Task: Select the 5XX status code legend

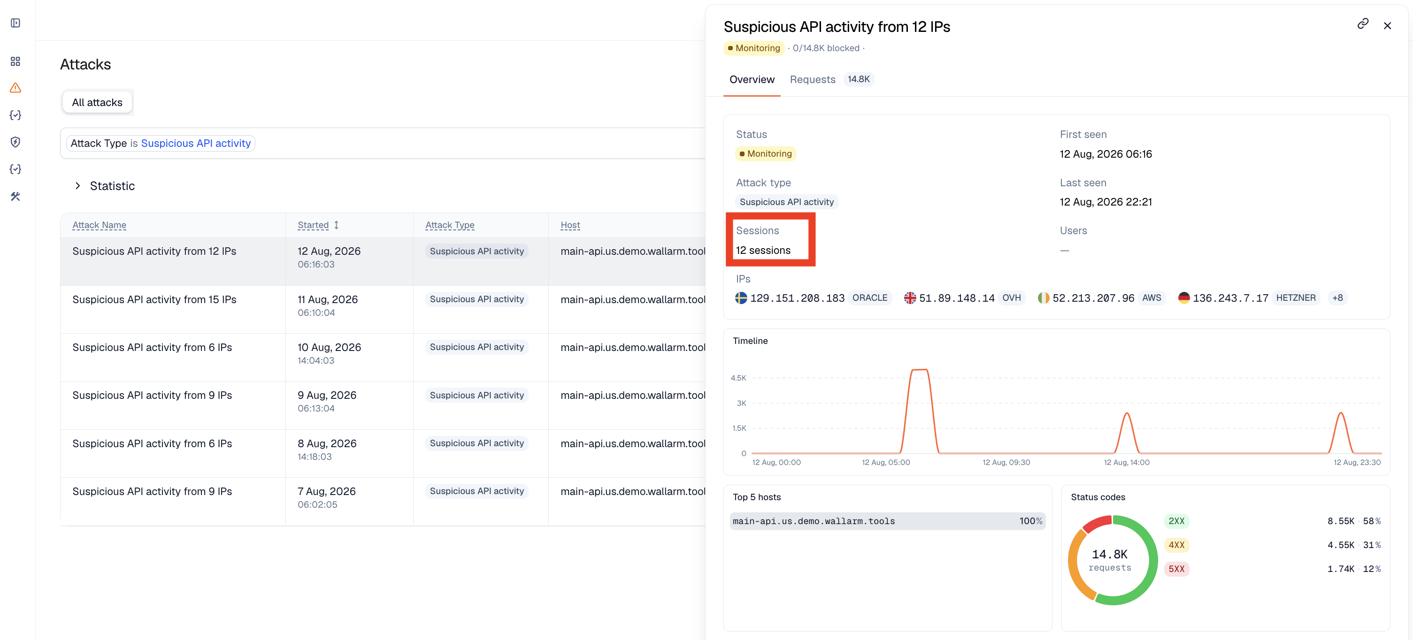Action: click(x=1176, y=569)
